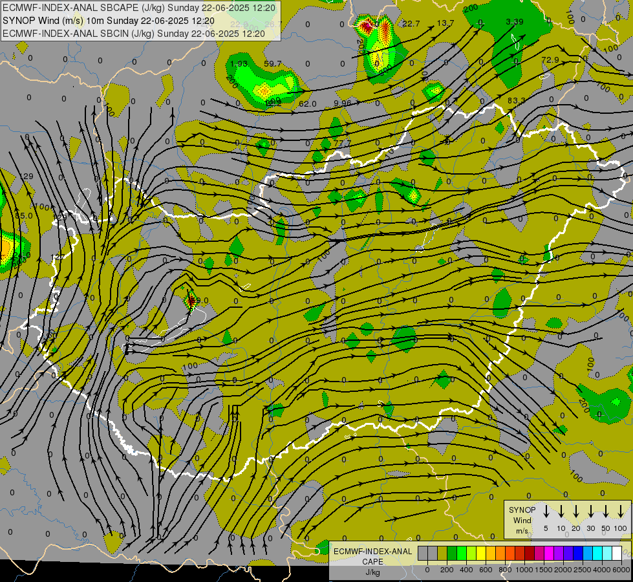The height and width of the screenshot is (582, 633).
Task: Click the 'm/s' unit in wind legend
Action: (522, 531)
